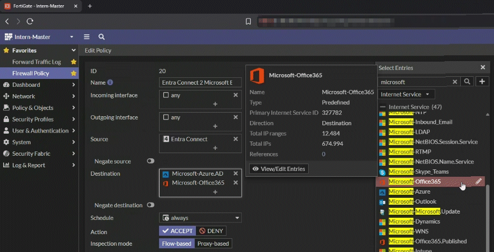Set Action to DENY
This screenshot has width=494, height=252.
[211, 231]
